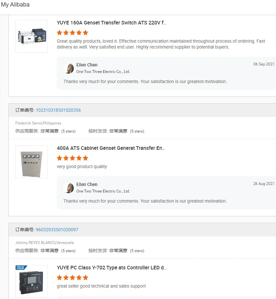Click One Two Three Electric Co. in 26 Aug reply
The height and width of the screenshot is (299, 276).
point(103,191)
